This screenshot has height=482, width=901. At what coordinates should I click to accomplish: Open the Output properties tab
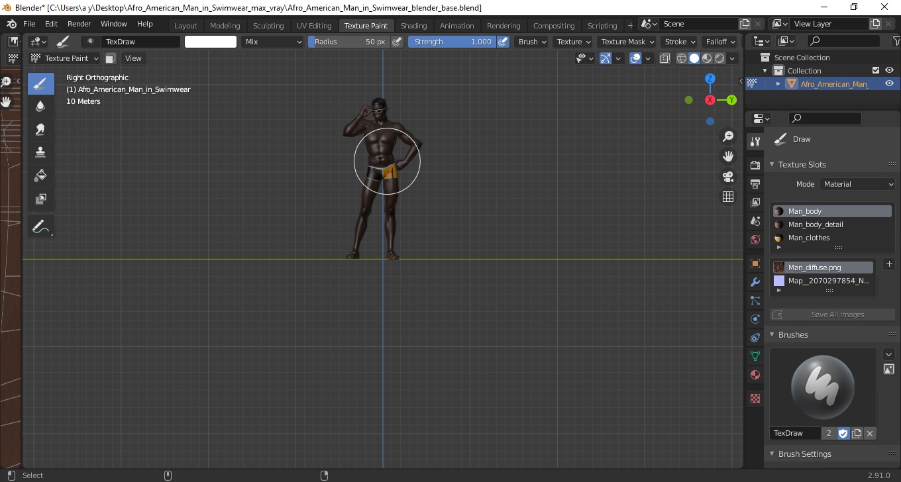(755, 183)
